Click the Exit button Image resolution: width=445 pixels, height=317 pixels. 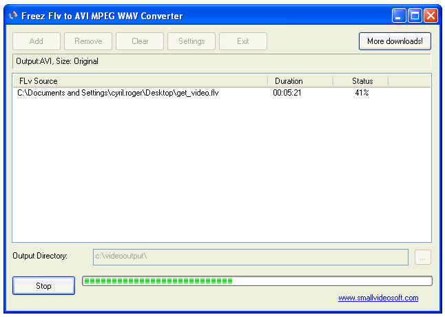pyautogui.click(x=243, y=41)
